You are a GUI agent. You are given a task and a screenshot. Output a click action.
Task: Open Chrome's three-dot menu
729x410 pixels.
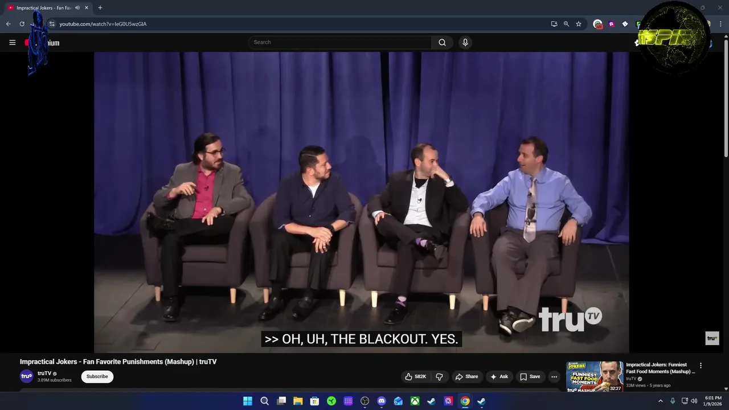[x=720, y=24]
